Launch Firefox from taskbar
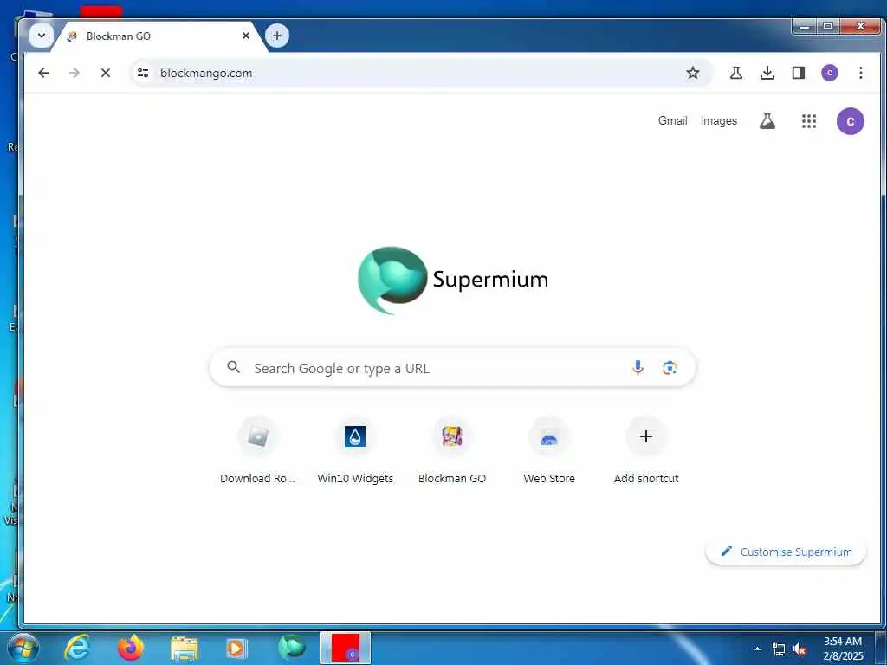This screenshot has width=887, height=665. pos(130,648)
